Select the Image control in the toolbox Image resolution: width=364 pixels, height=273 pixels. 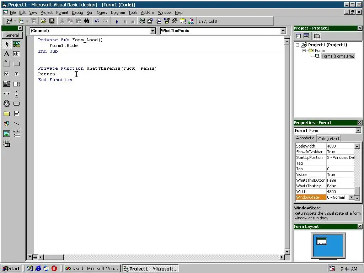point(7,134)
